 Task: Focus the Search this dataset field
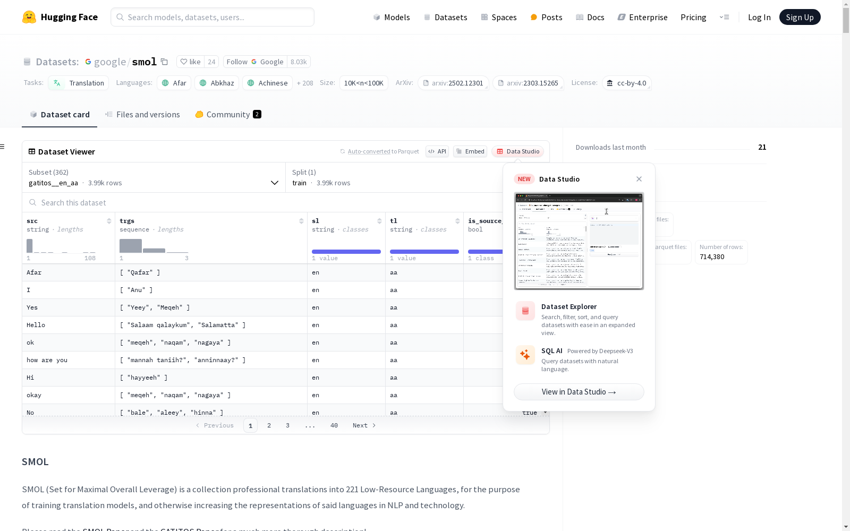point(262,202)
